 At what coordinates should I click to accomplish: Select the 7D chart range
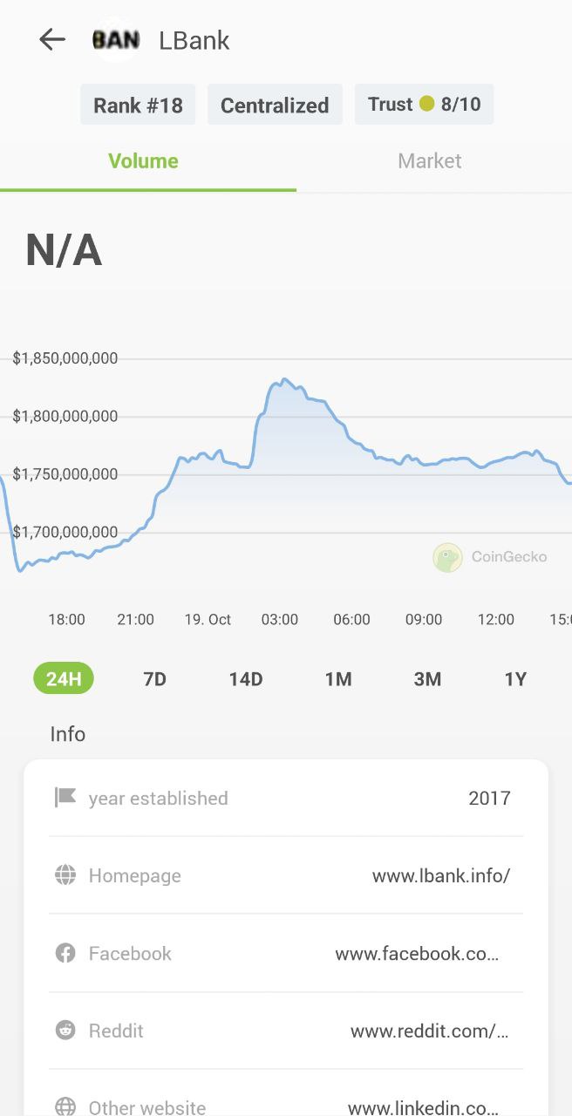point(154,679)
